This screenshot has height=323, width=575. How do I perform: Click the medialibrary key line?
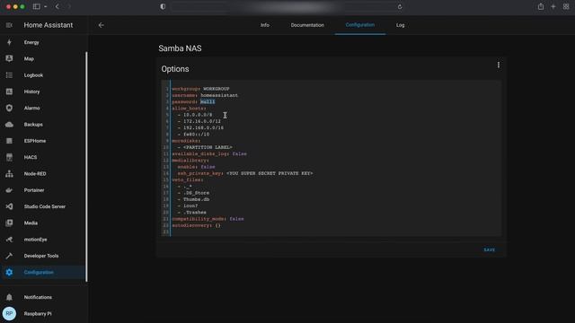click(x=190, y=161)
